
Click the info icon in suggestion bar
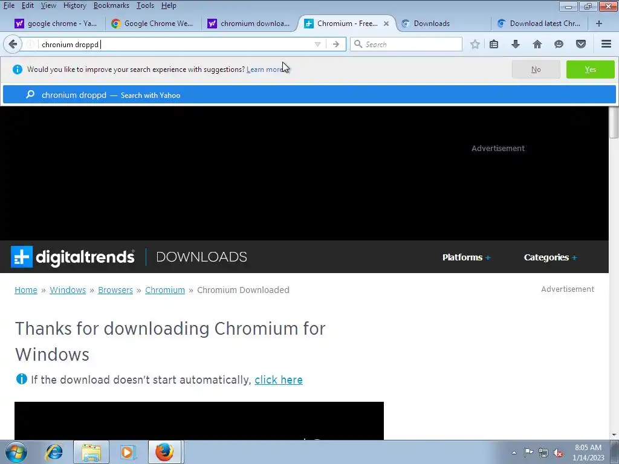[x=18, y=69]
